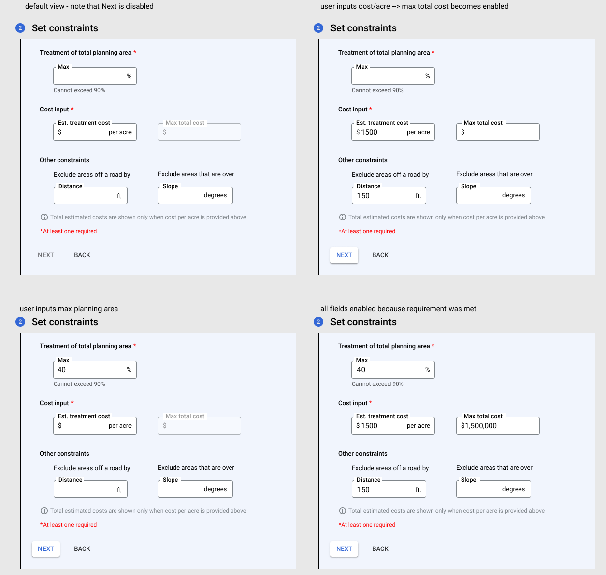This screenshot has height=575, width=606.
Task: Click the info icon in the top-right panel
Action: pos(343,217)
